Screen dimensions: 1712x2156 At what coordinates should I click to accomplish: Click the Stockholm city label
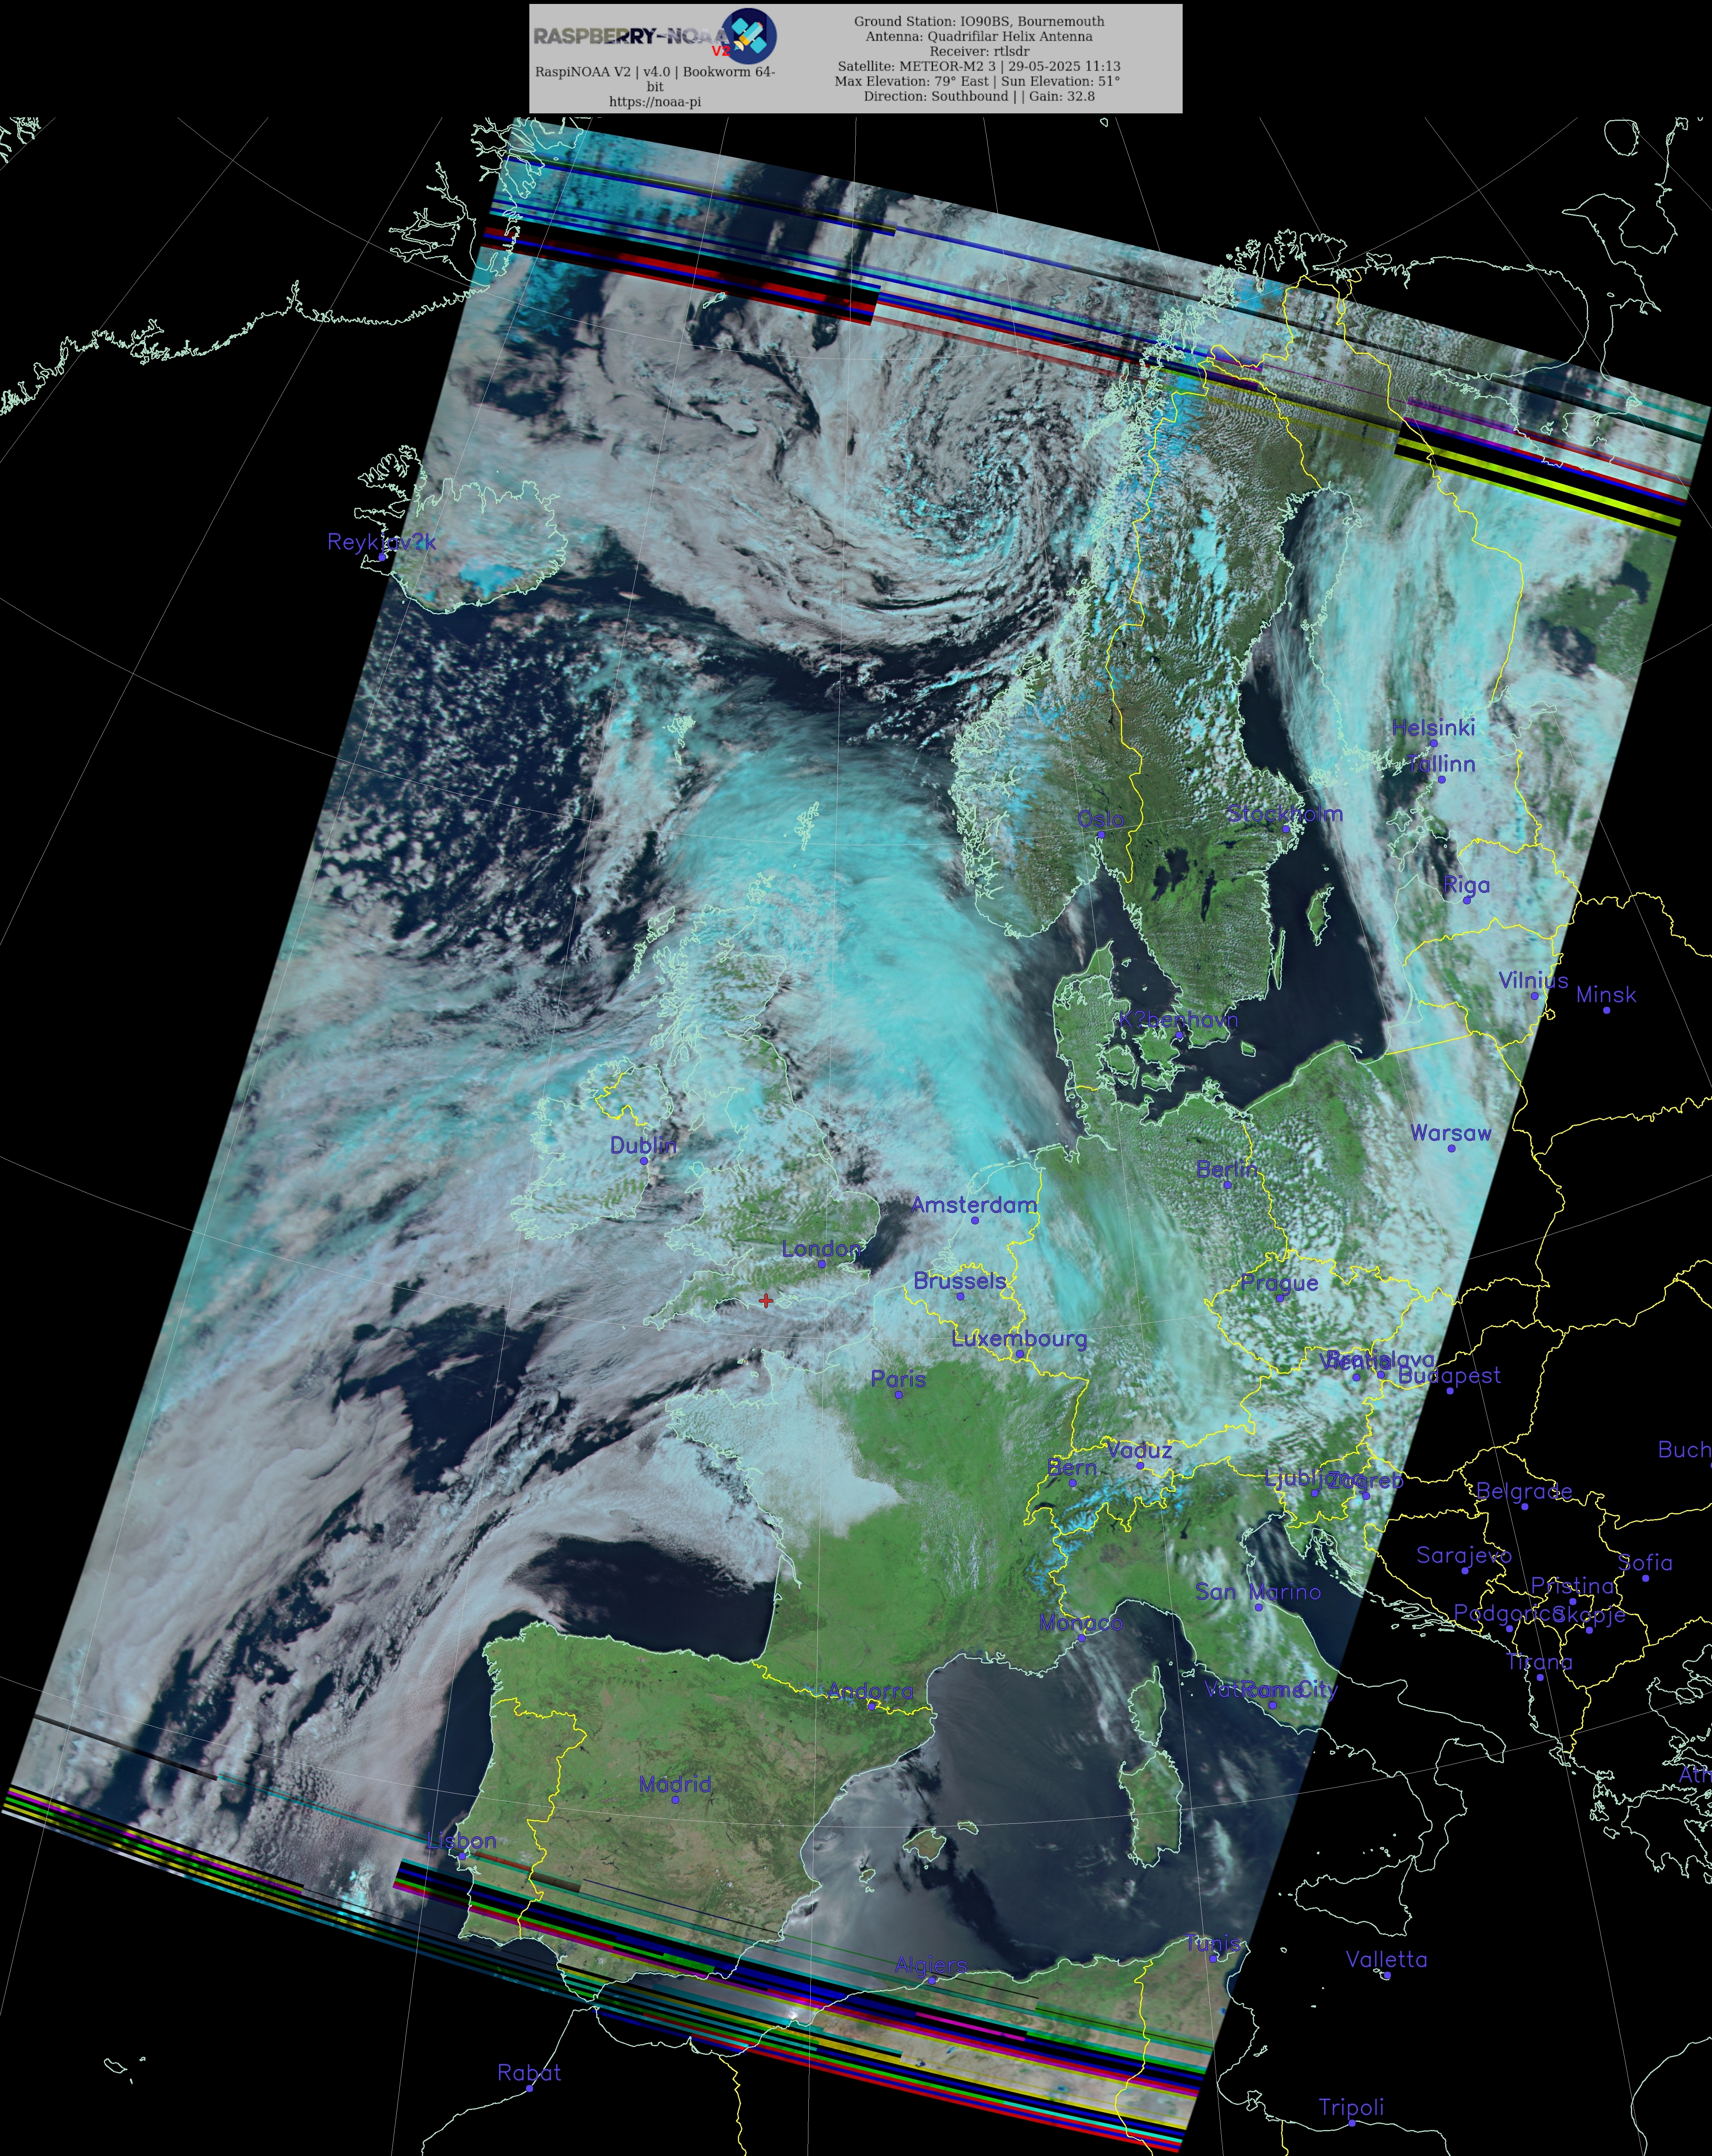click(x=1285, y=814)
